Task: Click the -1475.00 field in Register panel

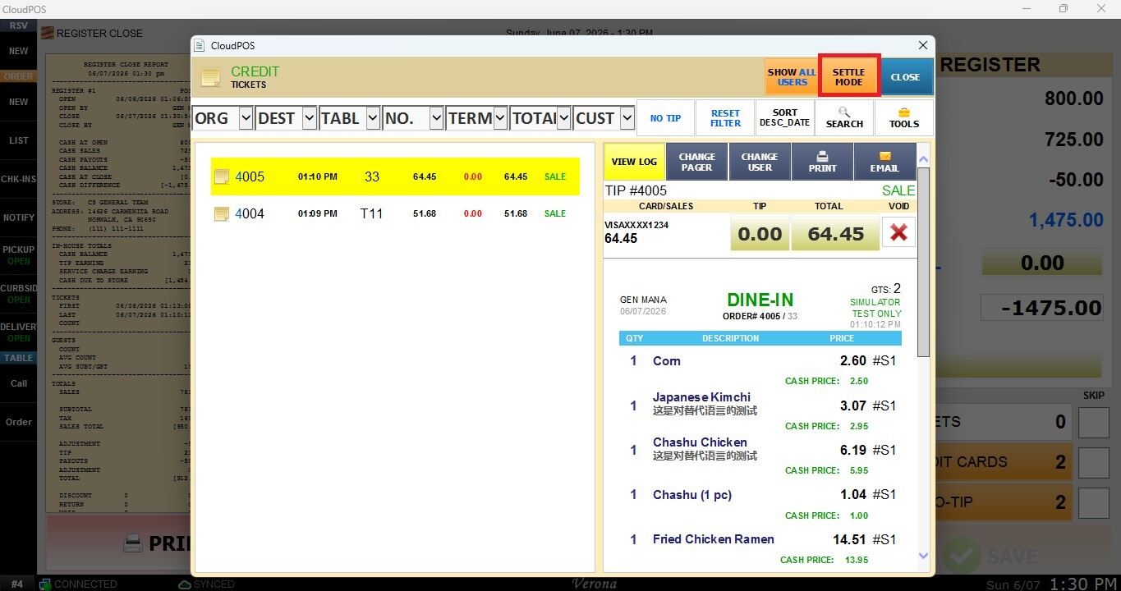Action: 1041,308
